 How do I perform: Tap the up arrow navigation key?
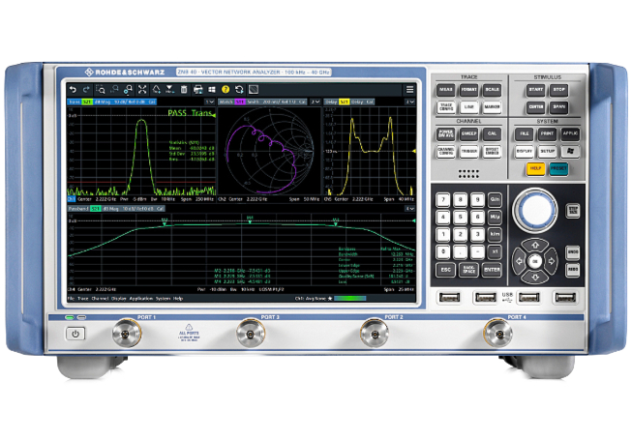point(535,245)
